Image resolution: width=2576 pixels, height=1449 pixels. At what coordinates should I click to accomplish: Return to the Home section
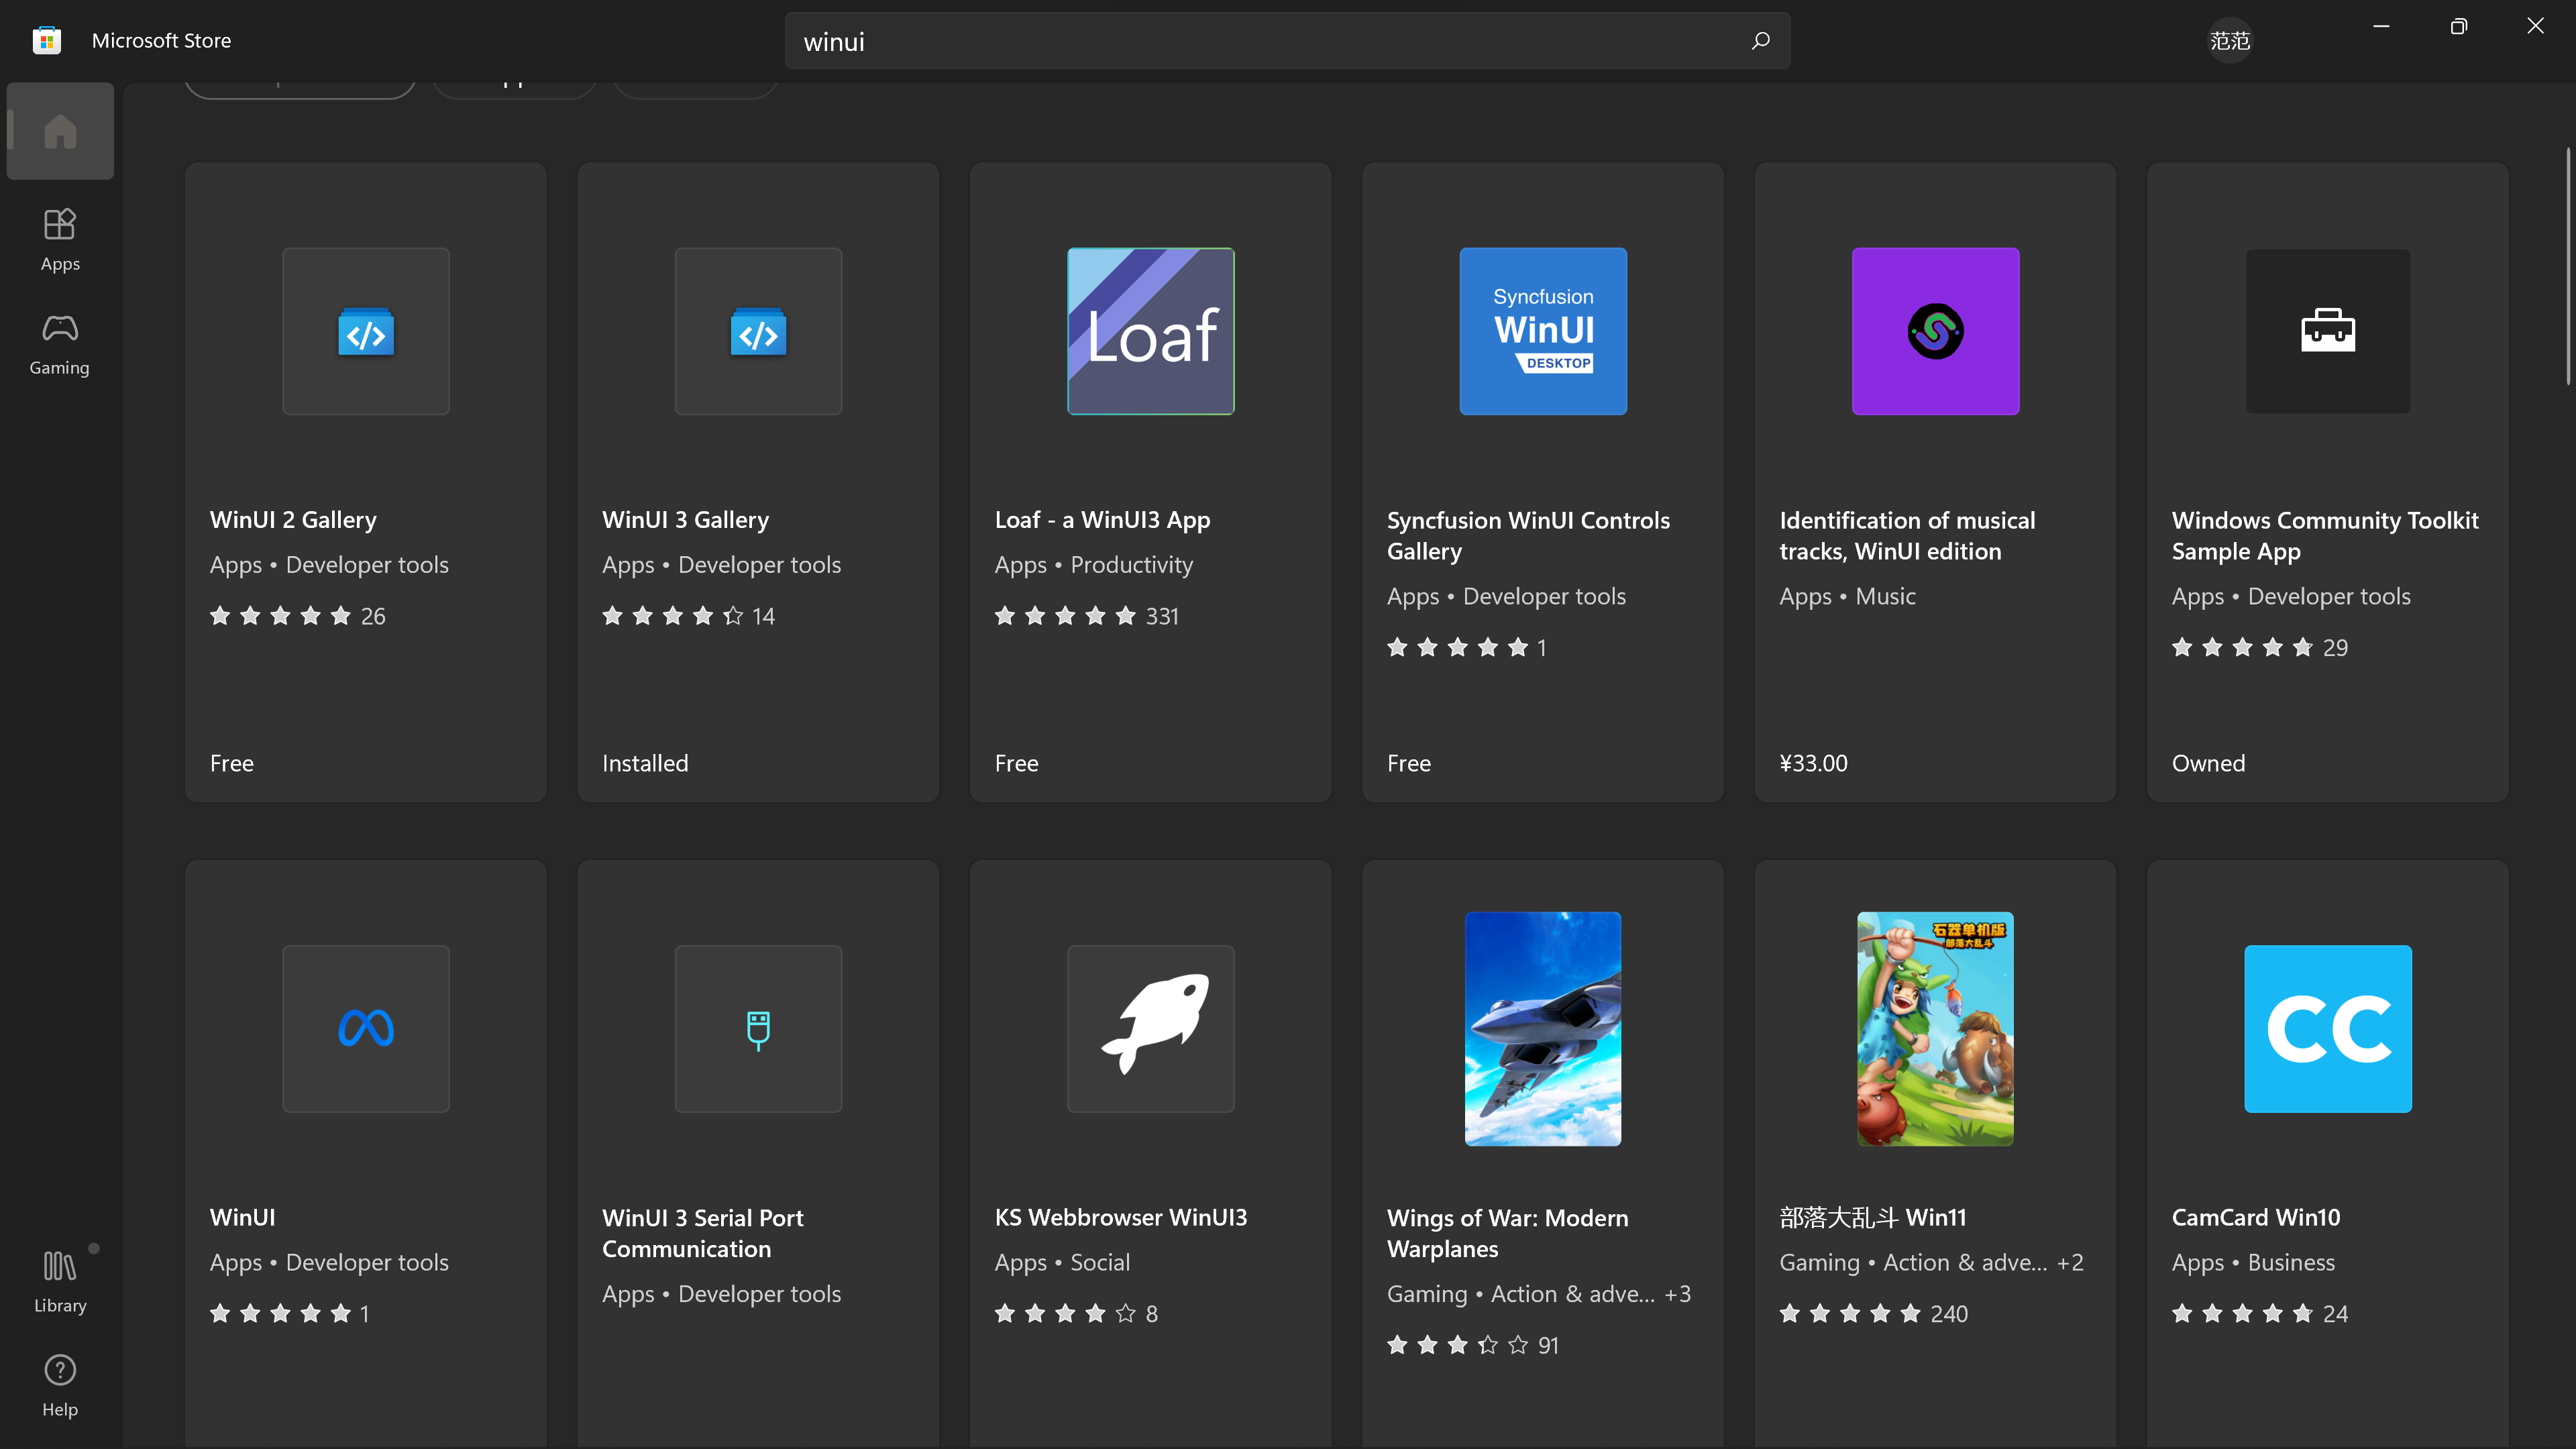pos(59,130)
